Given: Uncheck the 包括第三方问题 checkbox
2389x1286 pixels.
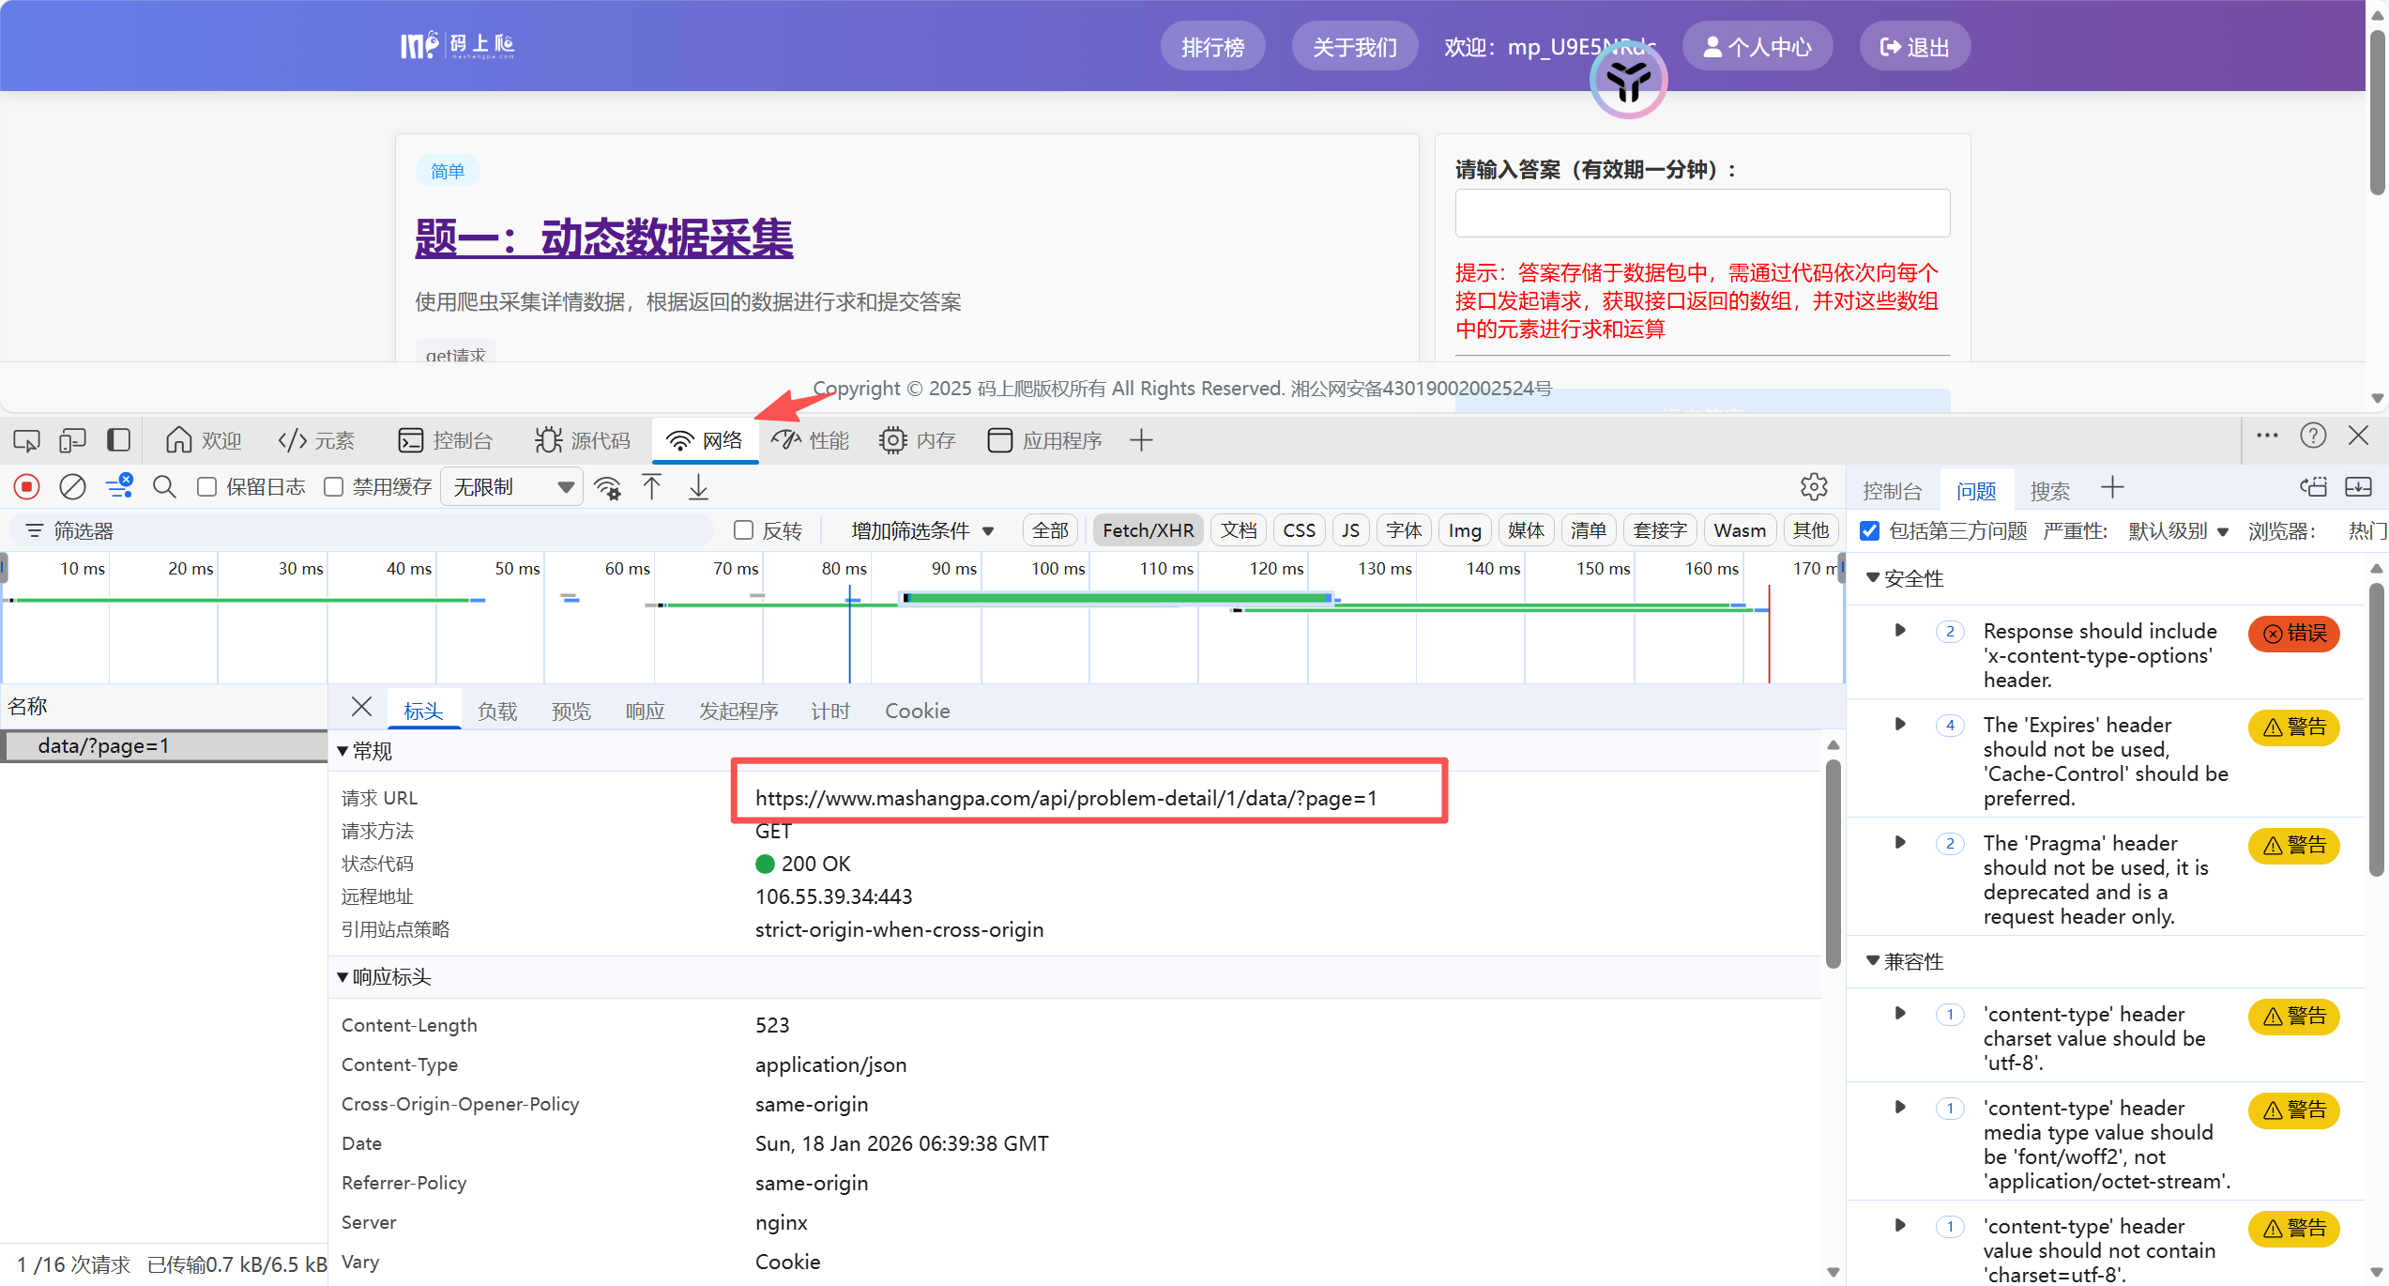Looking at the screenshot, I should coord(1869,530).
